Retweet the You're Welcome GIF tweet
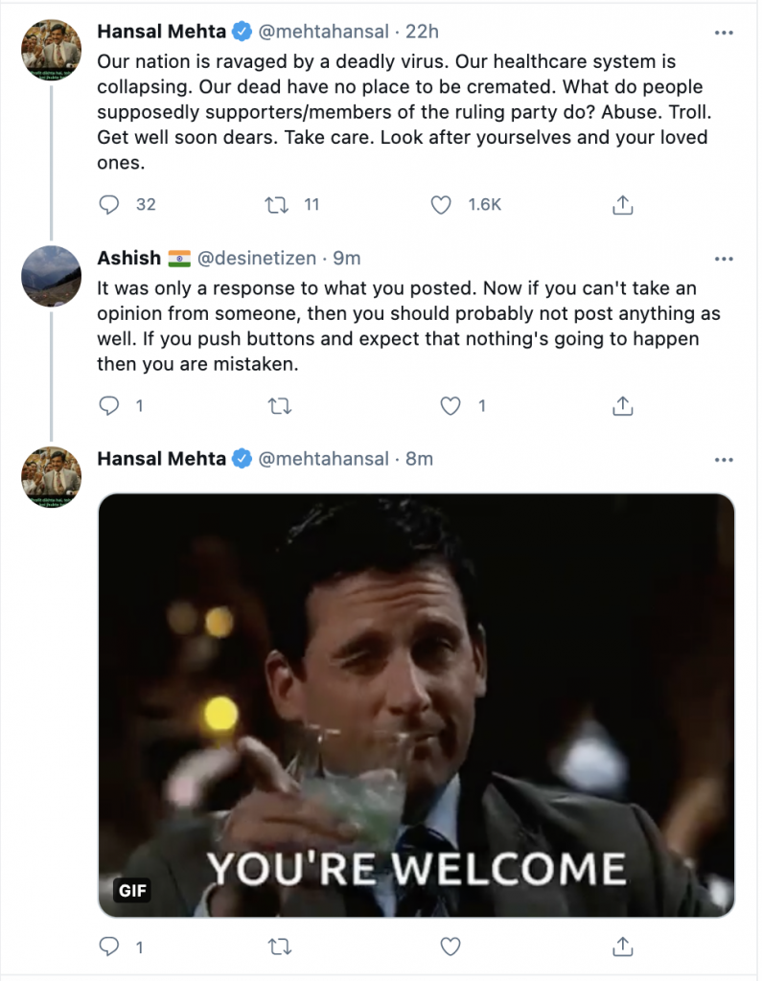The width and height of the screenshot is (762, 981). coord(279,947)
